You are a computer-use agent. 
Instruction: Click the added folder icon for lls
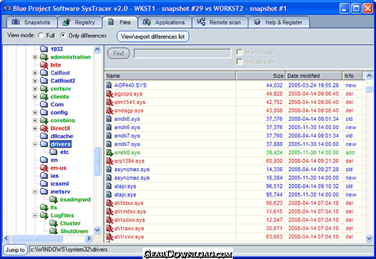(44, 207)
